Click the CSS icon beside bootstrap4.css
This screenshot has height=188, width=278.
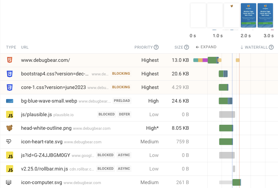tap(9, 74)
